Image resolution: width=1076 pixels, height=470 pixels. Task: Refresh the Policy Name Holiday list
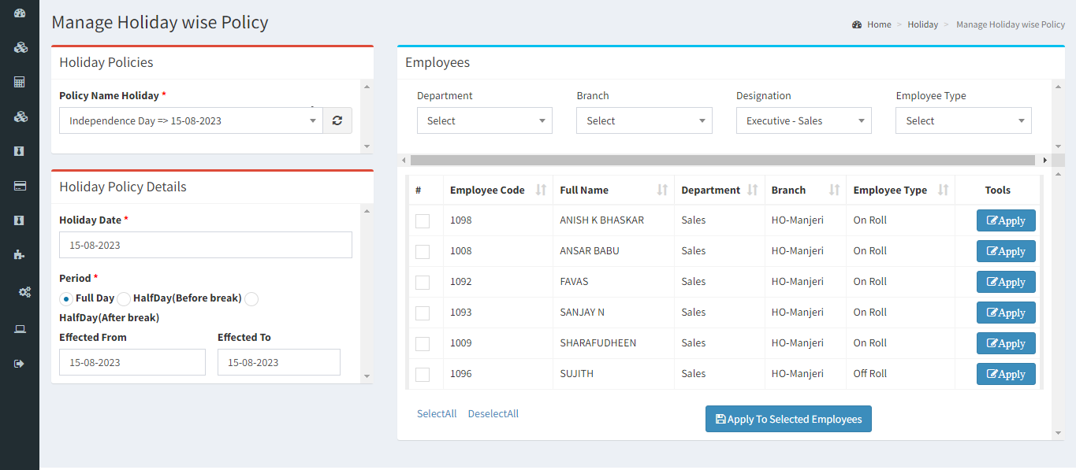(337, 120)
